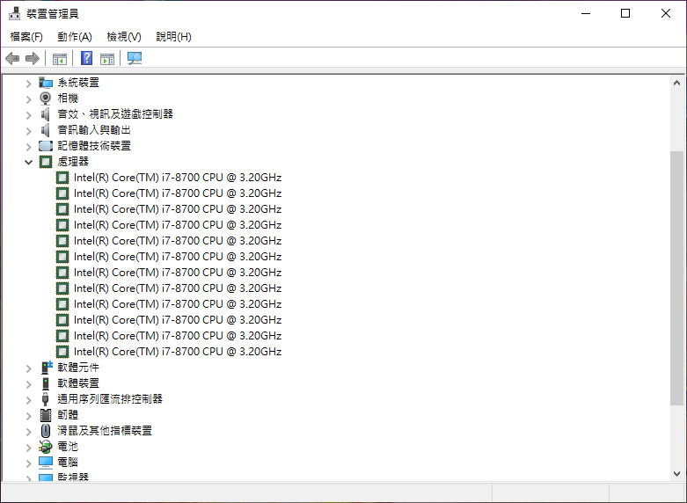Toggle the action pane toolbar icon
This screenshot has height=503, width=687.
(x=107, y=58)
